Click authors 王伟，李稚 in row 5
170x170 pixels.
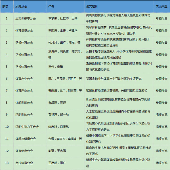56,67
